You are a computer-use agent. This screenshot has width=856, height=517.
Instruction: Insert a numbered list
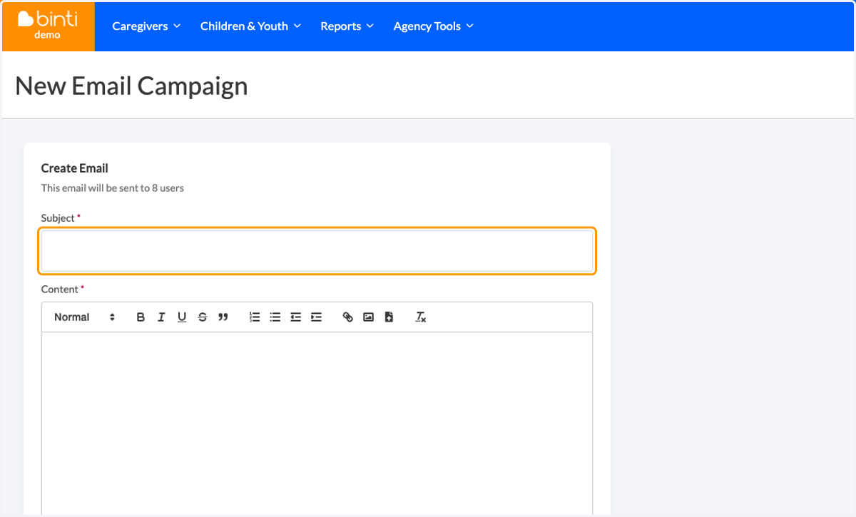tap(255, 317)
